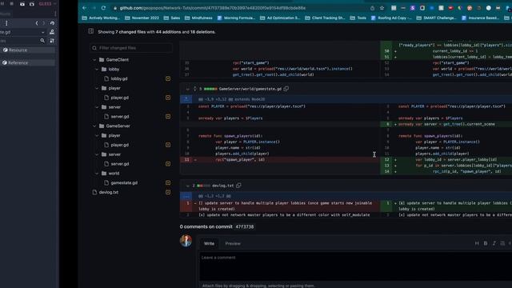Collapse the server folder under GameClient
Image resolution: width=512 pixels, height=288 pixels.
coord(97,107)
